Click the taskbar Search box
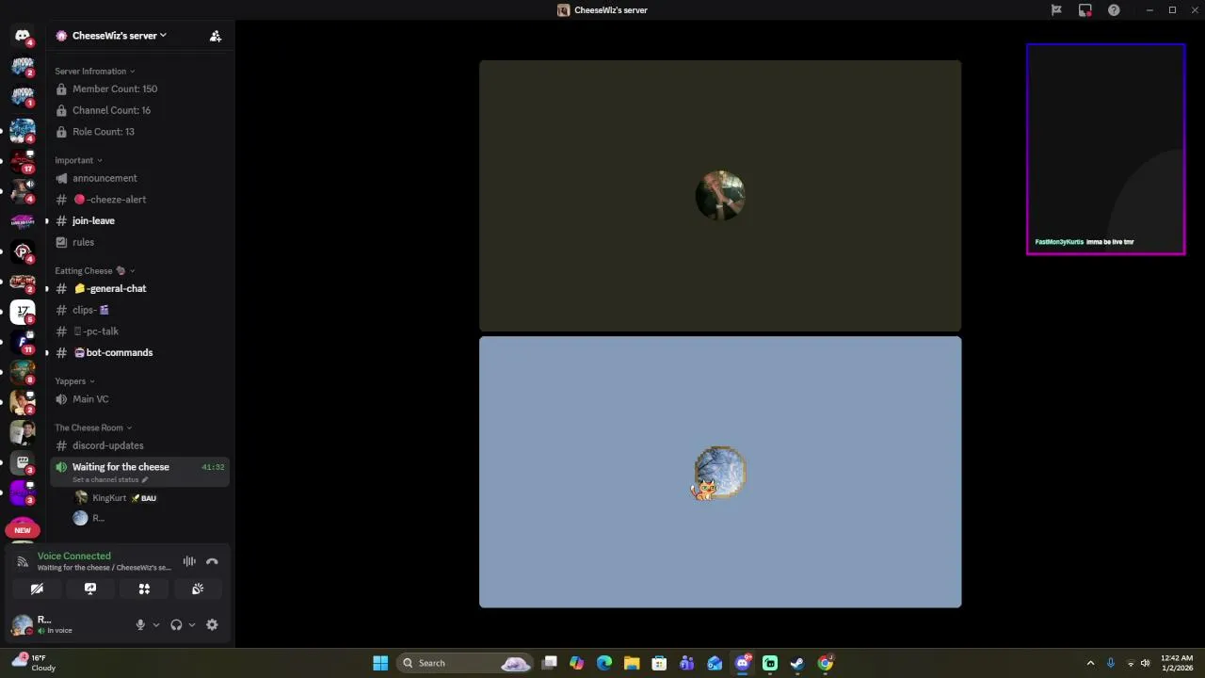This screenshot has width=1205, height=678. (x=464, y=663)
